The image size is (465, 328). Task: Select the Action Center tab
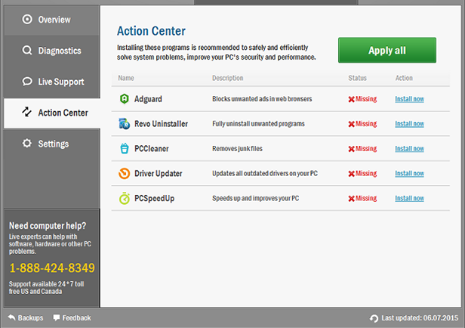52,113
